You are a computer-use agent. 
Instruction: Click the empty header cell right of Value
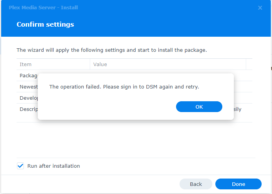click(x=249, y=64)
